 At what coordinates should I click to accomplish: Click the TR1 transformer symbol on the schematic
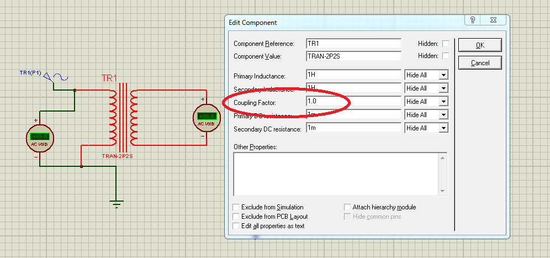click(x=123, y=118)
